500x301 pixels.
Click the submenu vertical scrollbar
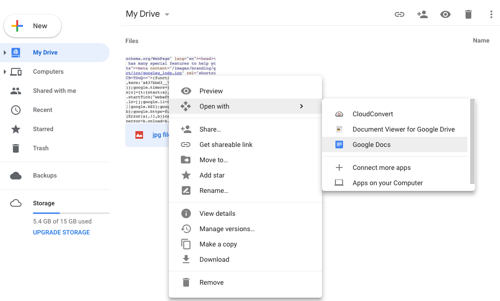pyautogui.click(x=473, y=142)
